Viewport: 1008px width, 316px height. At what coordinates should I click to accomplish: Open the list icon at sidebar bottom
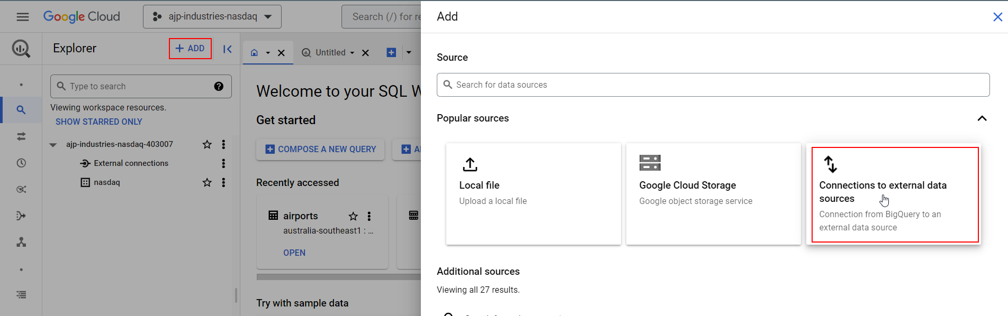click(21, 295)
